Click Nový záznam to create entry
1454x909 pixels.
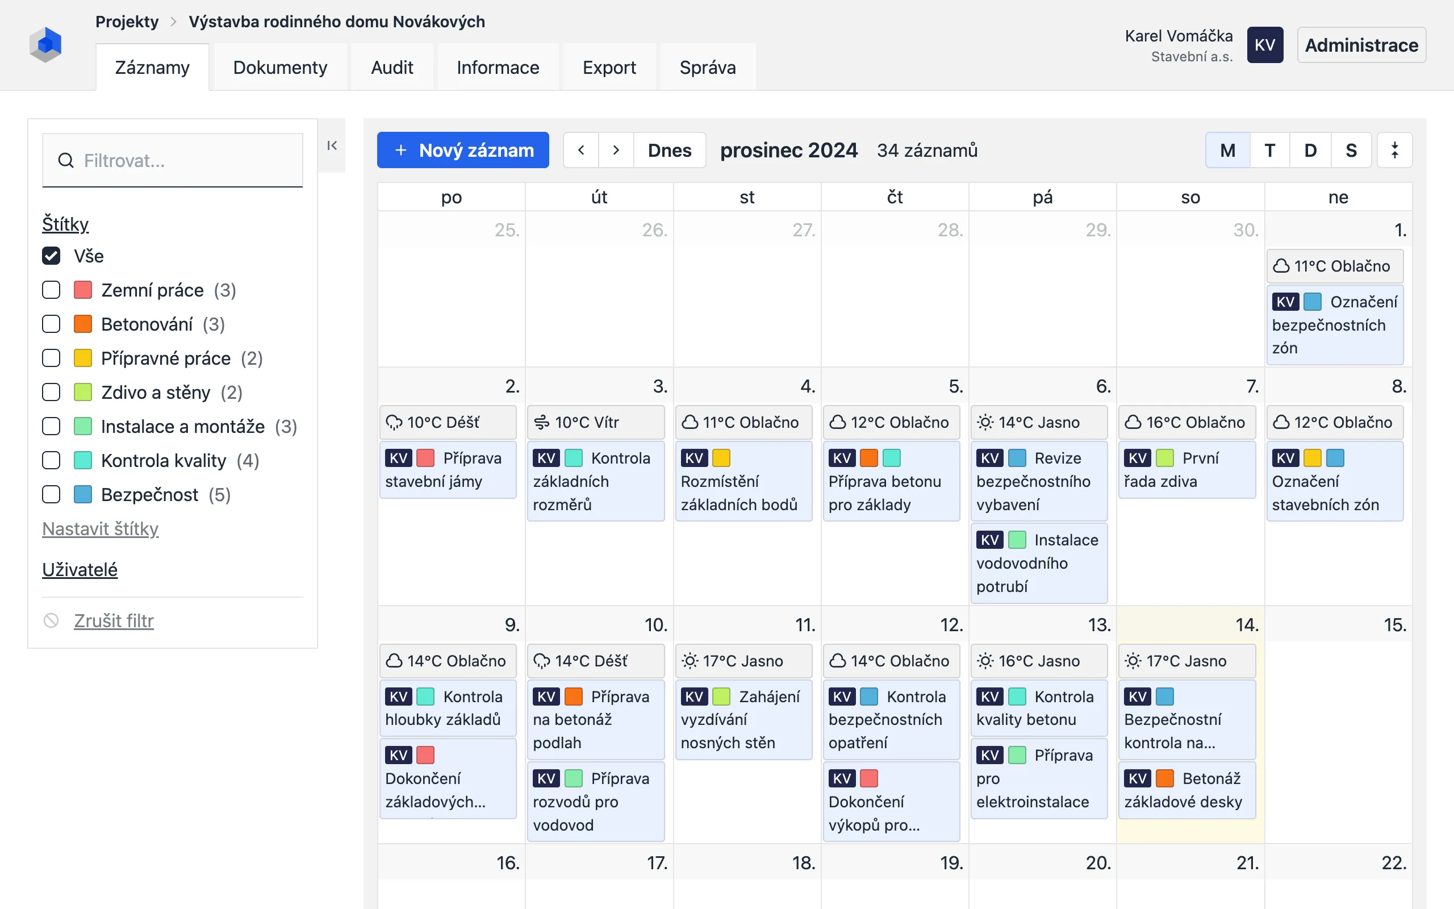(x=463, y=150)
